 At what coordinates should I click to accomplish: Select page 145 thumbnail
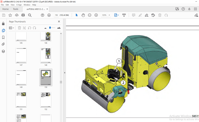21,37
